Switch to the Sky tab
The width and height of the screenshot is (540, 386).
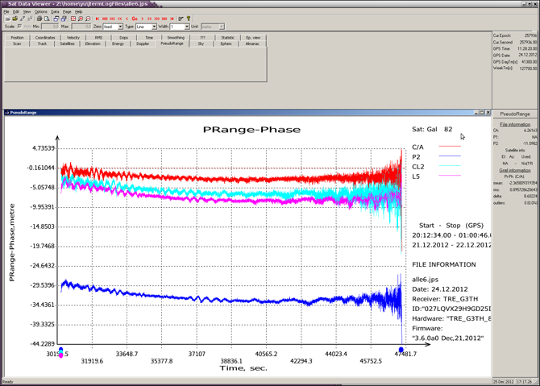click(201, 44)
